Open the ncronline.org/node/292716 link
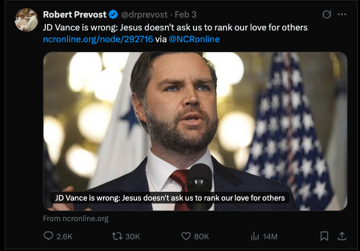Screen dimensions: 360x251 pos(98,39)
